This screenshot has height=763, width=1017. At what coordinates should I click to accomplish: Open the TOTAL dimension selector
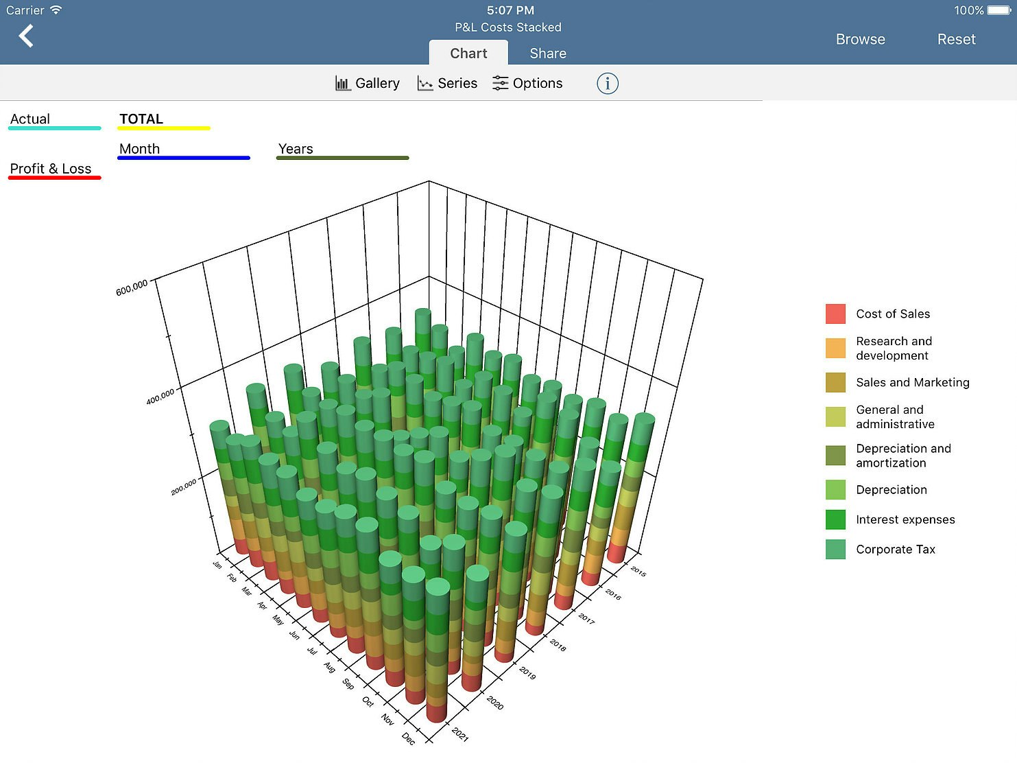[164, 120]
